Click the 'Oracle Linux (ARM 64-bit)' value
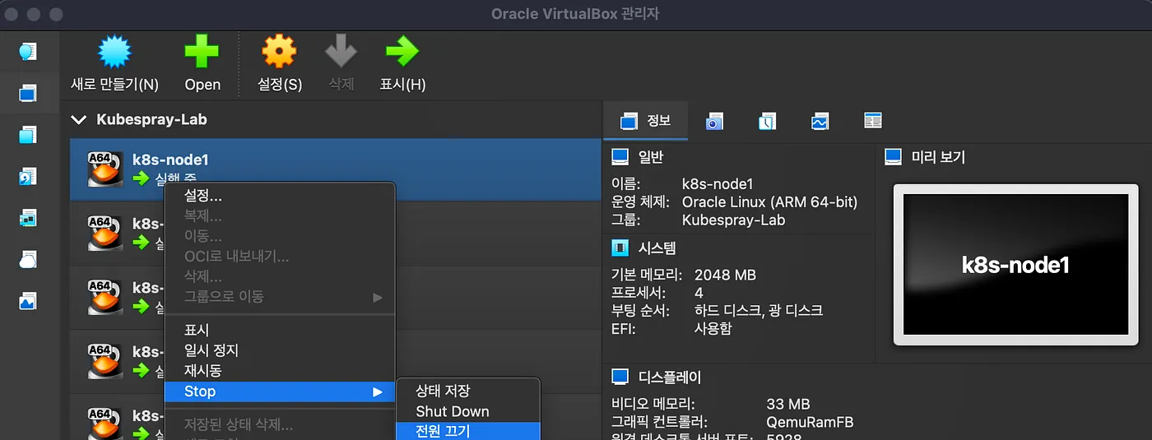The image size is (1152, 440). coord(769,202)
